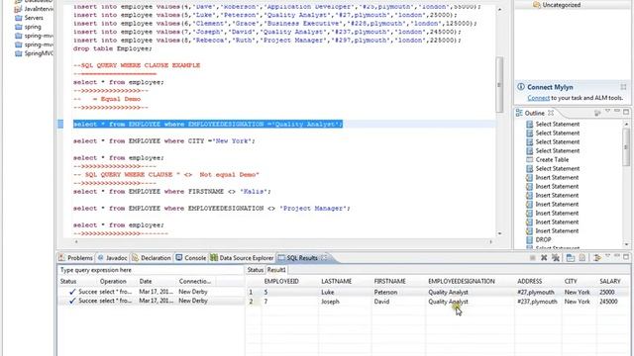Switch to the Status sub-tab

pos(256,270)
